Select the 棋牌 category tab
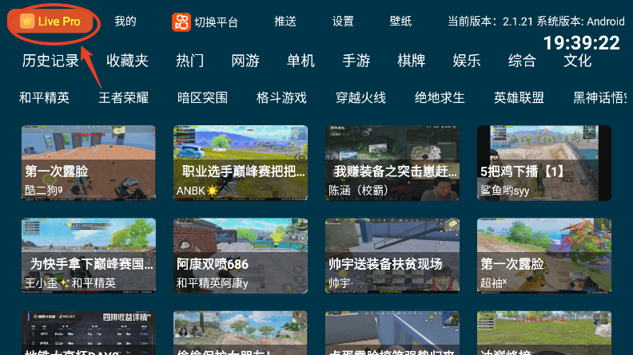The image size is (633, 355). 411,61
